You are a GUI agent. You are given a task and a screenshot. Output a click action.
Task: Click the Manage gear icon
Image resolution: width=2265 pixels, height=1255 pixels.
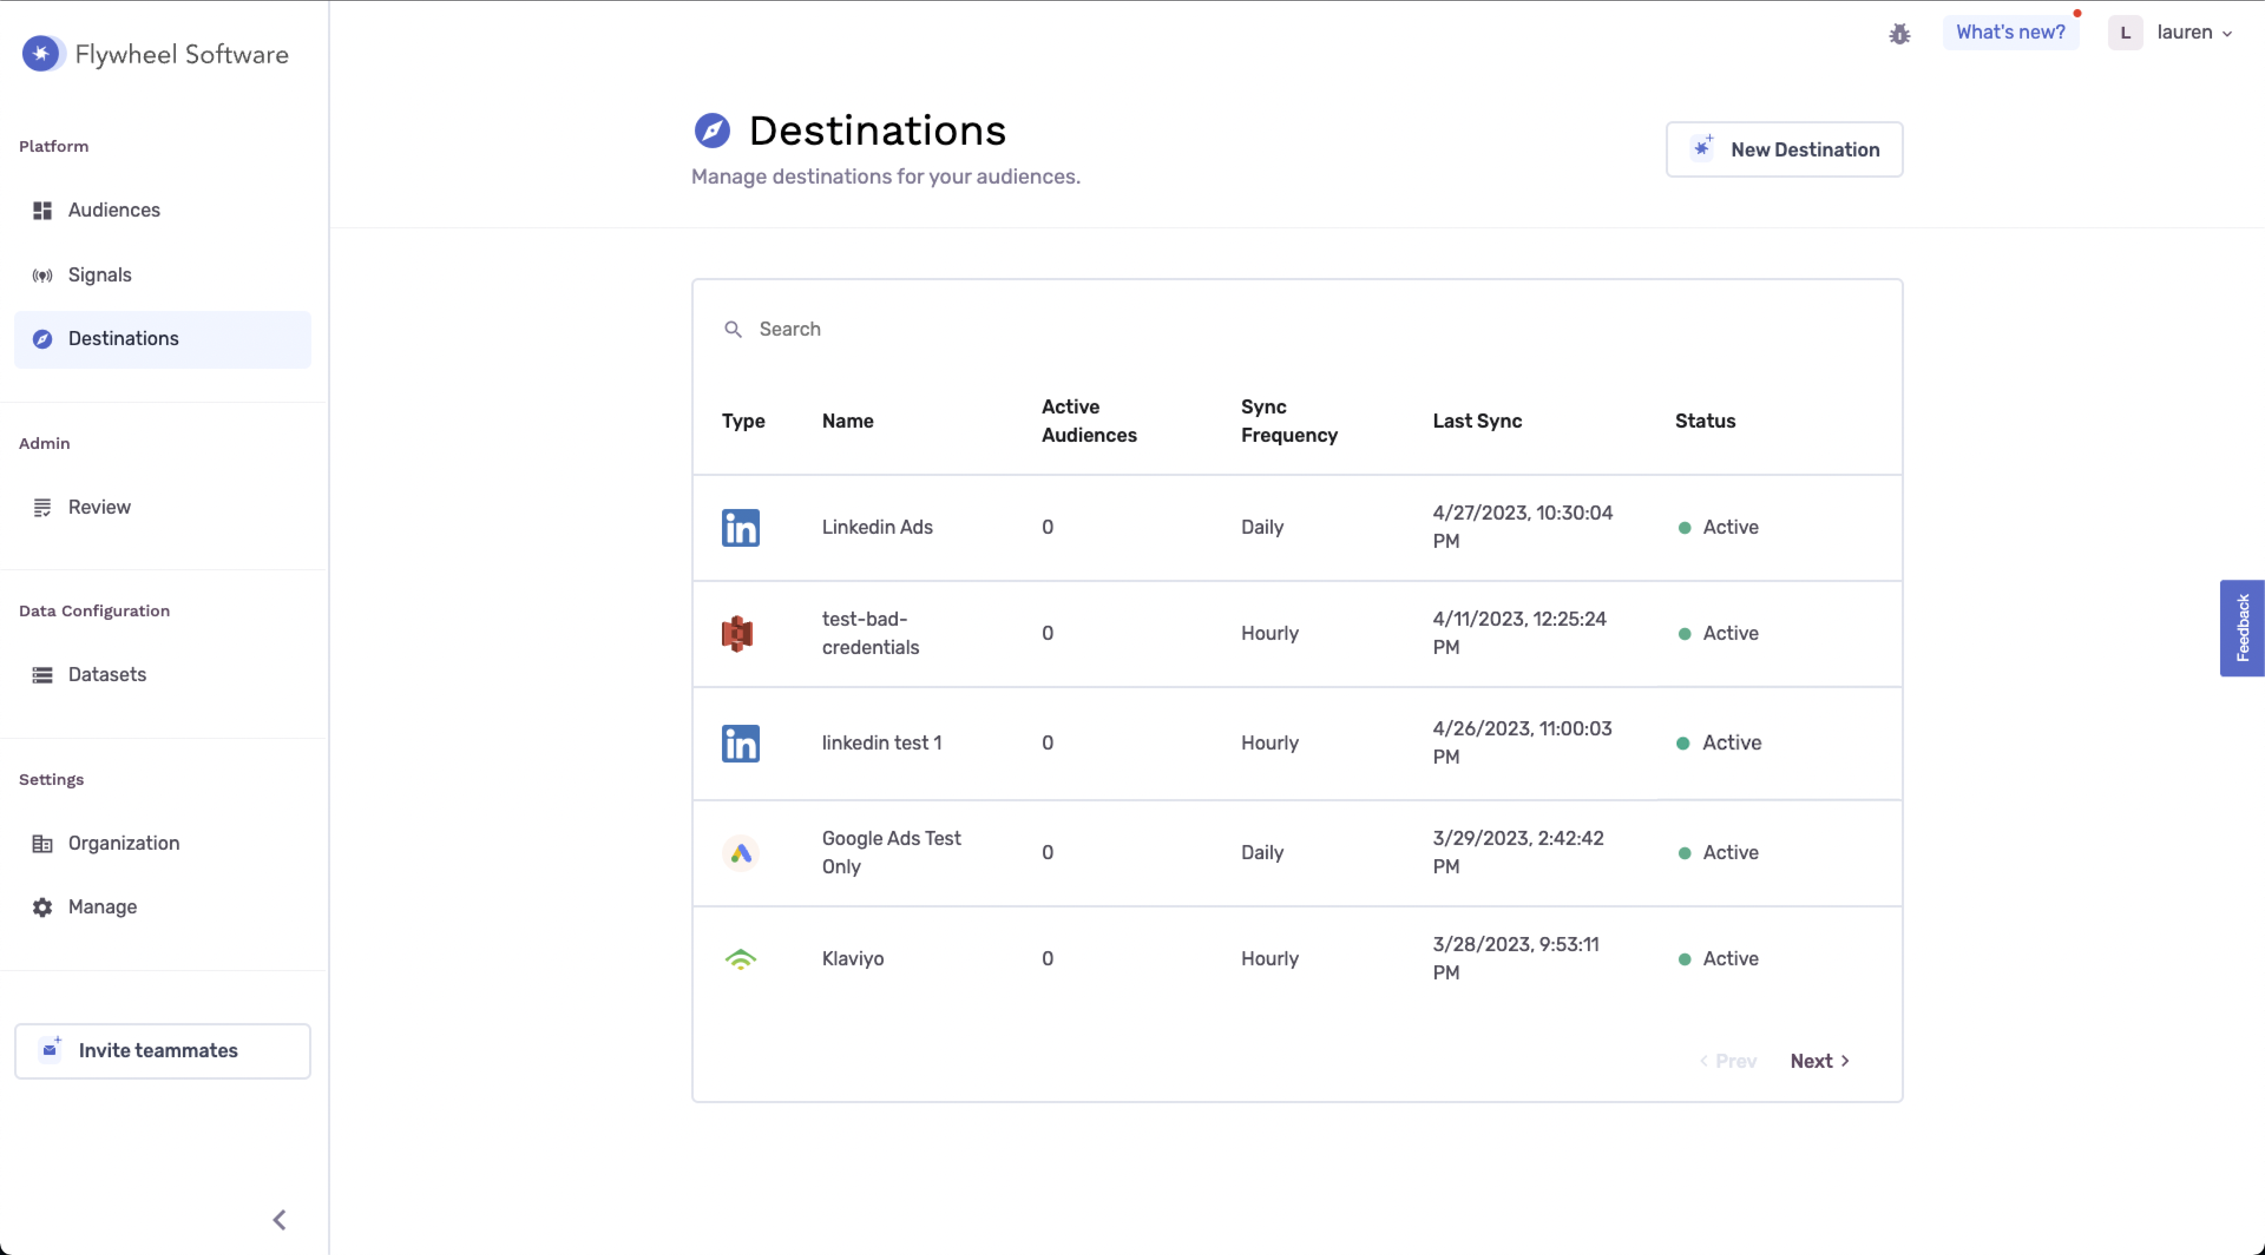[42, 907]
